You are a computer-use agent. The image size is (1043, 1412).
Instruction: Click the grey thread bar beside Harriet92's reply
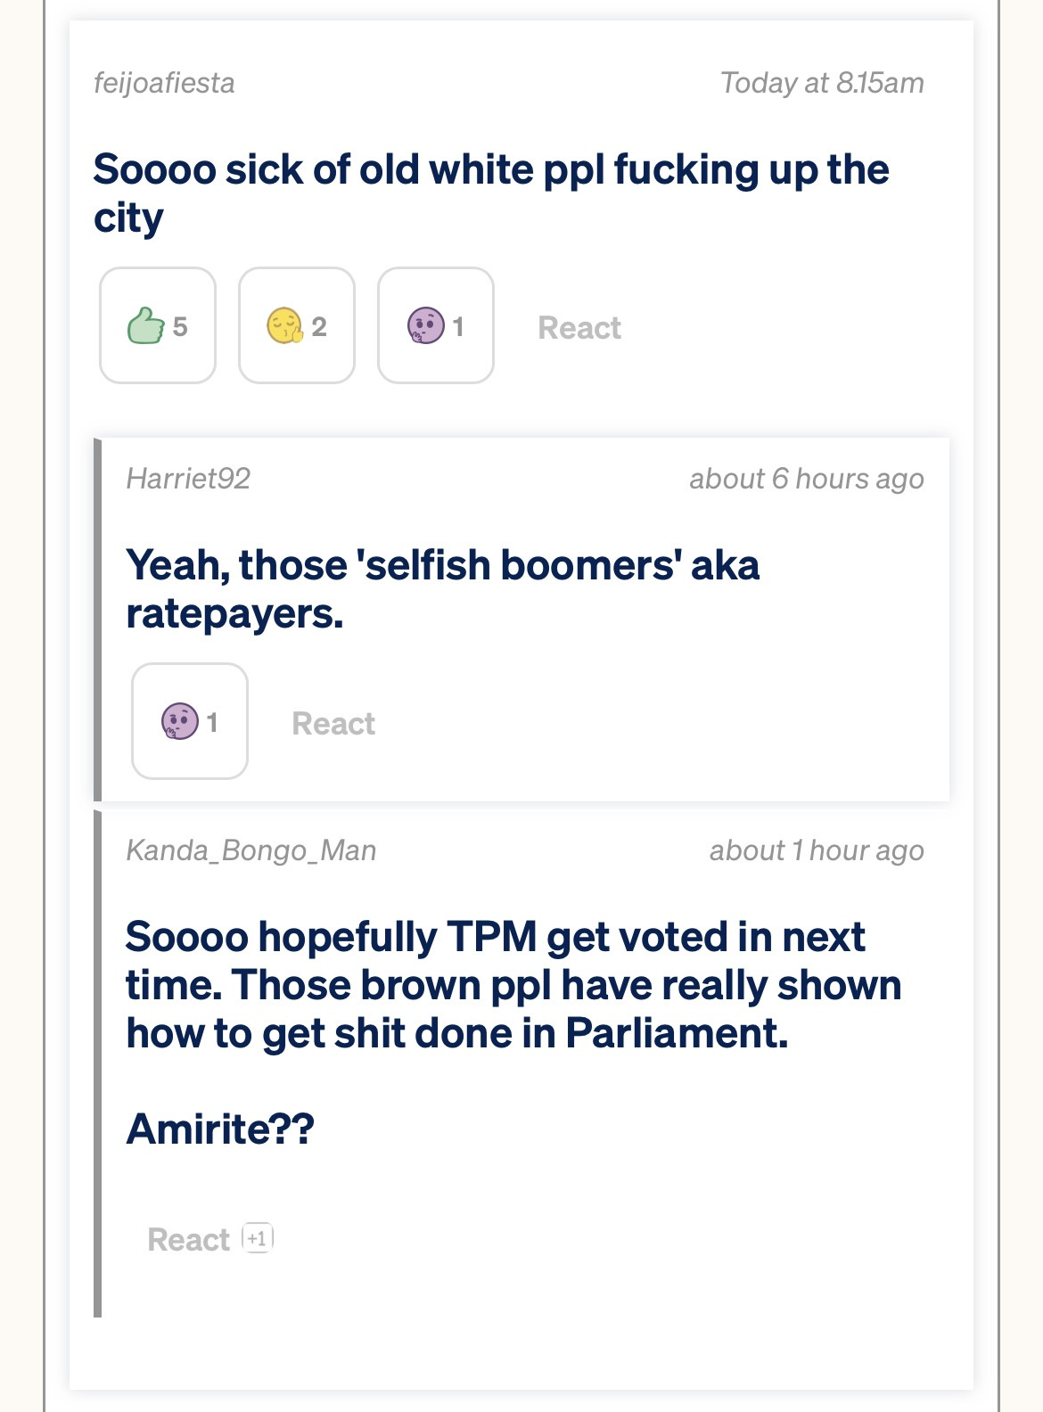click(x=98, y=620)
